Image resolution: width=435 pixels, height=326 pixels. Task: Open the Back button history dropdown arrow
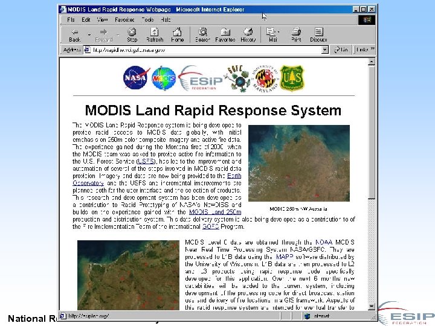tap(89, 35)
